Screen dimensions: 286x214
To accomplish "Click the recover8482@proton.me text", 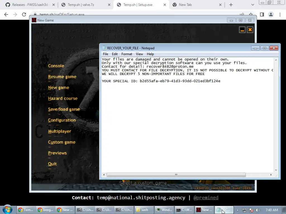I will coord(170,67).
